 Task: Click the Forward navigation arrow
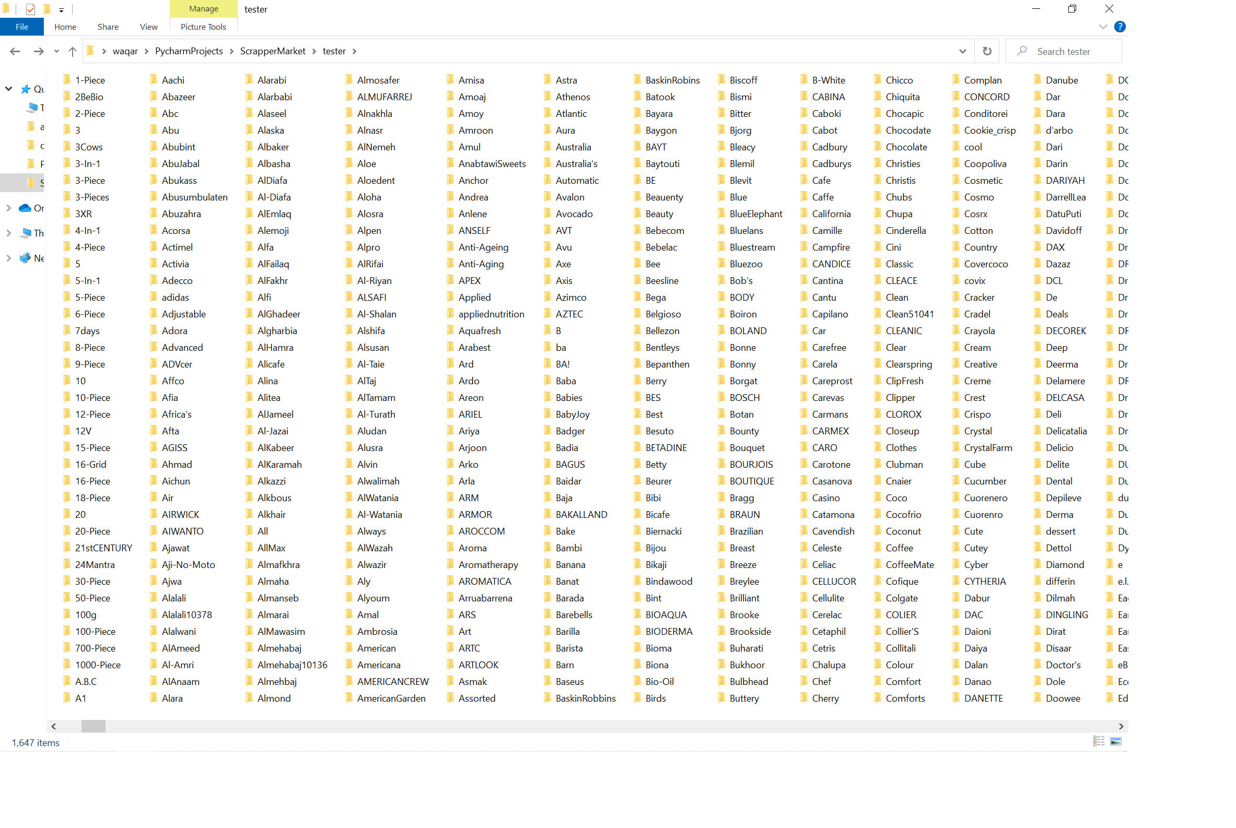point(39,51)
